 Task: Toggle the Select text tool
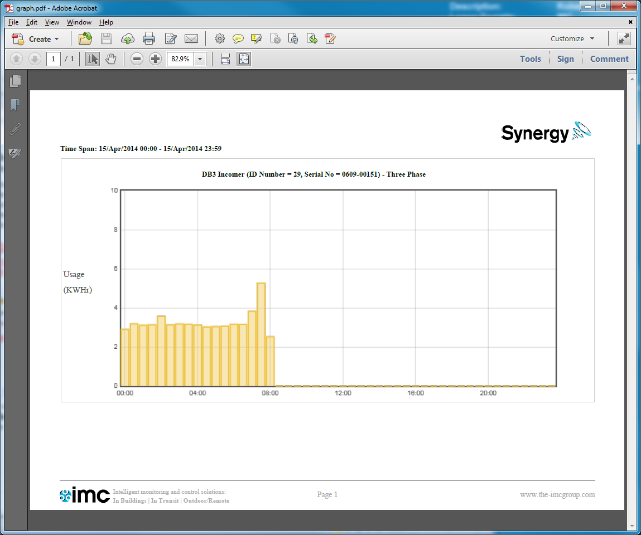pyautogui.click(x=93, y=59)
